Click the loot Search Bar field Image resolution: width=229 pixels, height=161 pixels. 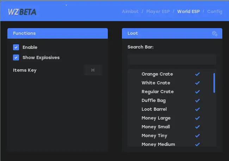pos(172,59)
